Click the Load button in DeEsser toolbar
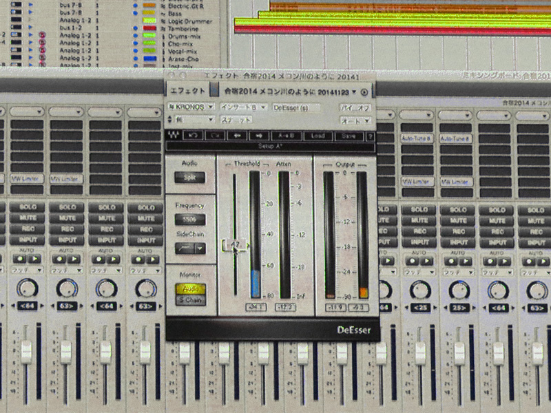This screenshot has height=413, width=551. click(x=318, y=136)
